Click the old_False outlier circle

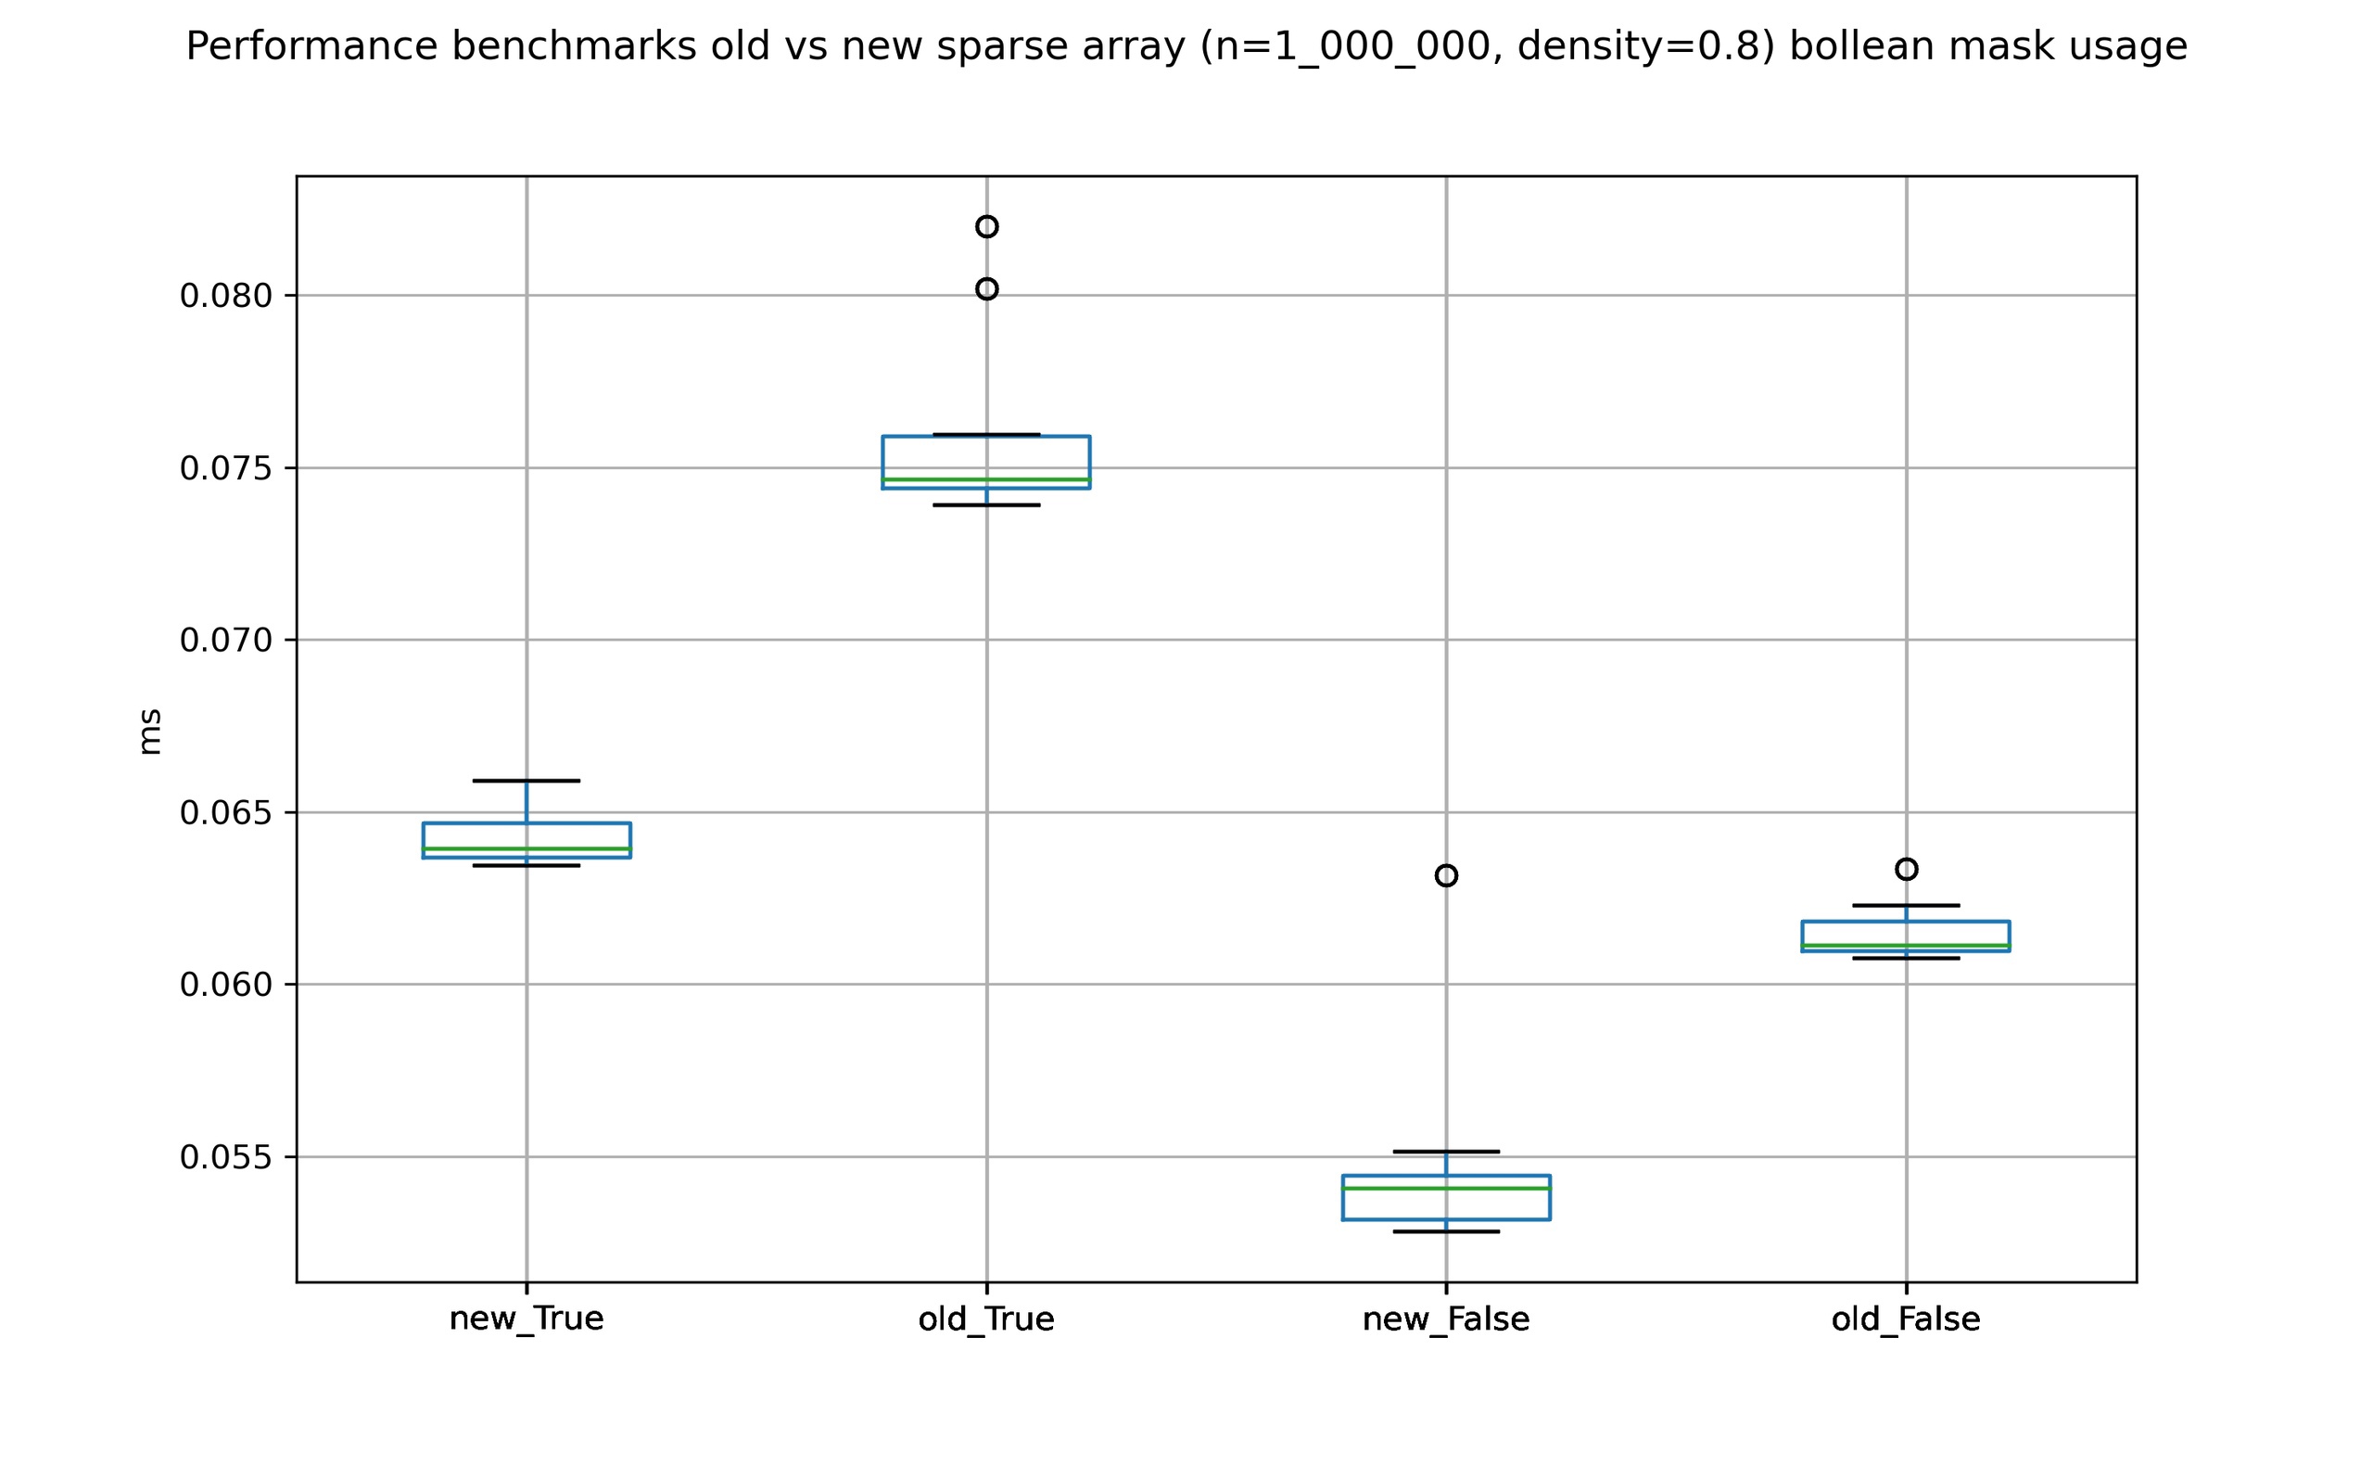pos(1906,869)
